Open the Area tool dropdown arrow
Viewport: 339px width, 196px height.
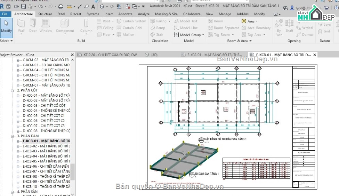pos(257,21)
